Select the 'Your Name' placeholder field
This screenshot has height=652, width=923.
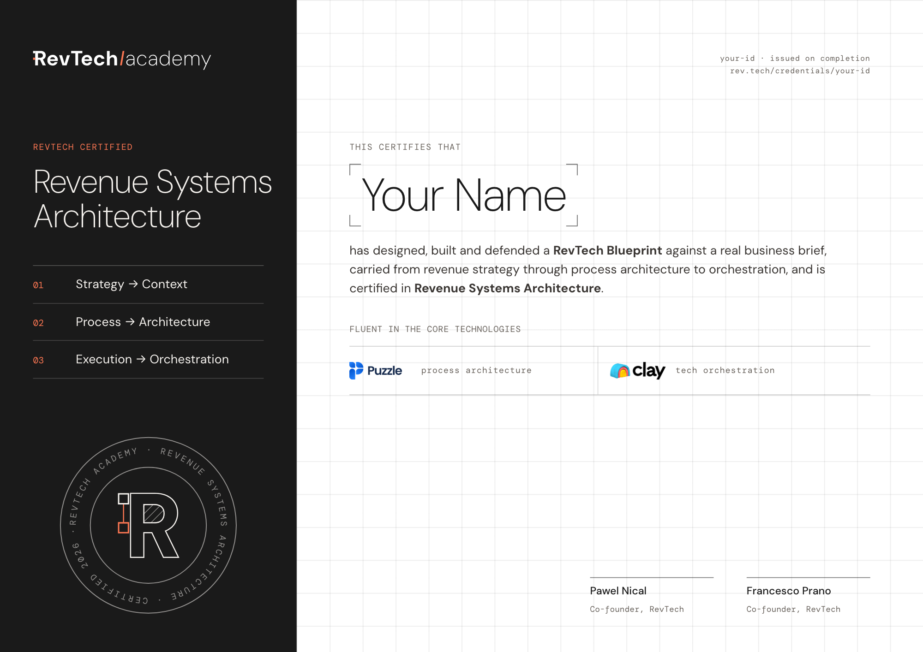coord(463,195)
